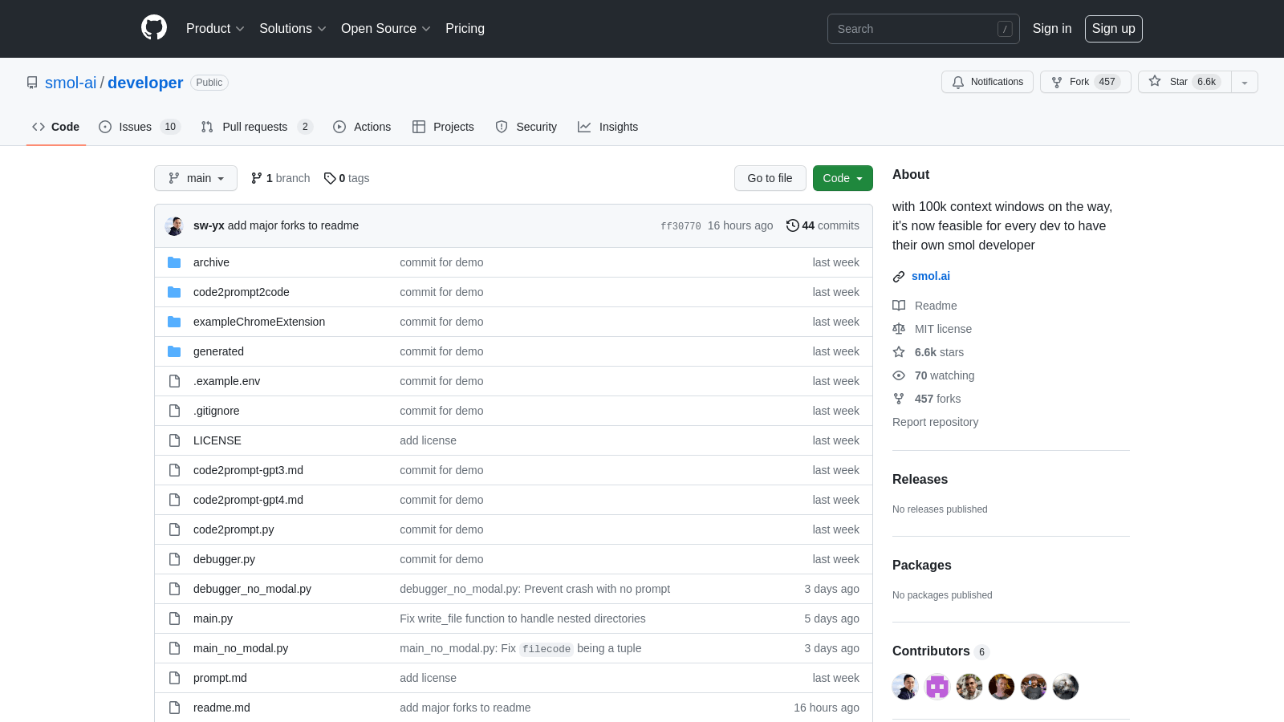Click the Go to file button

point(770,178)
